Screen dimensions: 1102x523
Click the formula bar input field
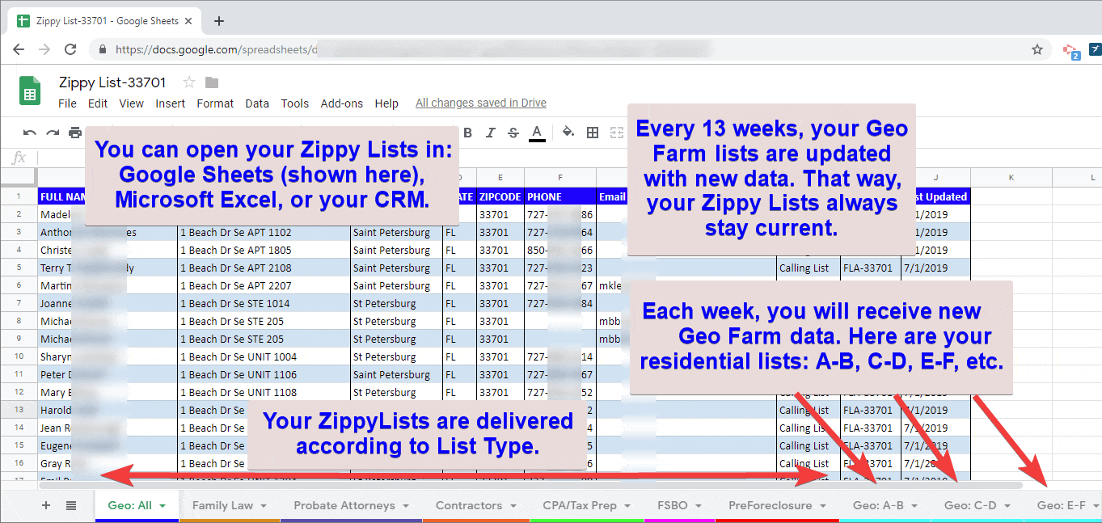click(x=568, y=158)
